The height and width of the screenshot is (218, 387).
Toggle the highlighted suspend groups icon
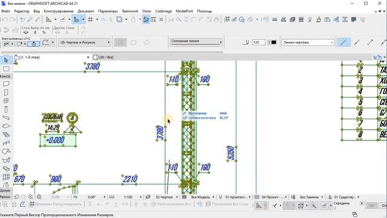tap(146, 19)
